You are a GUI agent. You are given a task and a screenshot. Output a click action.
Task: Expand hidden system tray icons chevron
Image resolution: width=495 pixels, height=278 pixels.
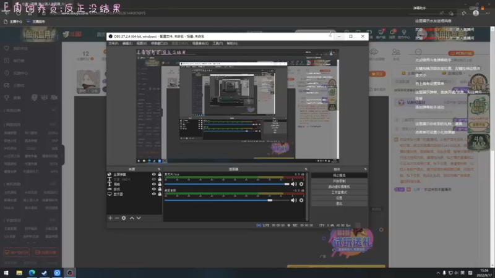pos(438,273)
